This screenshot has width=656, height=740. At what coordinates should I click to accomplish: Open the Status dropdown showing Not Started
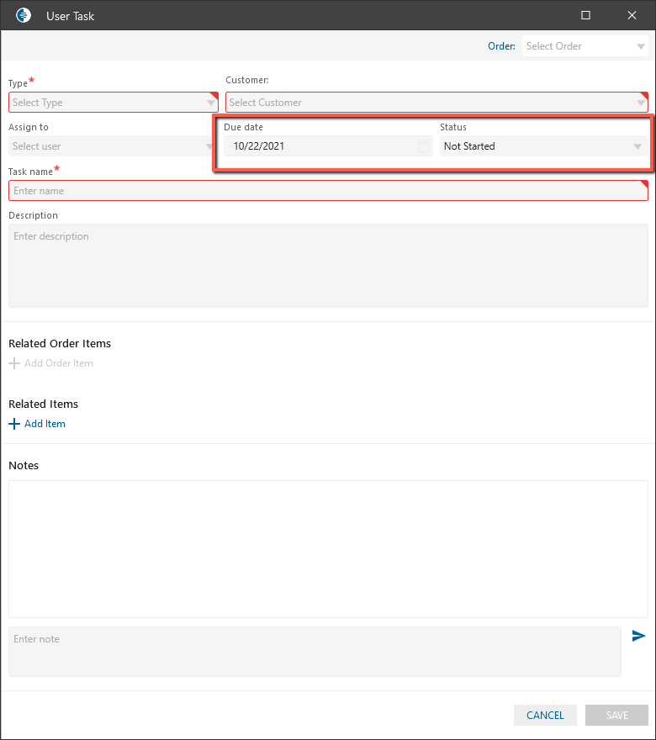point(637,147)
